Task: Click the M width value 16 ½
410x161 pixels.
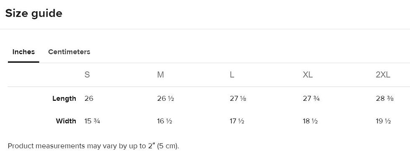Action: click(165, 121)
